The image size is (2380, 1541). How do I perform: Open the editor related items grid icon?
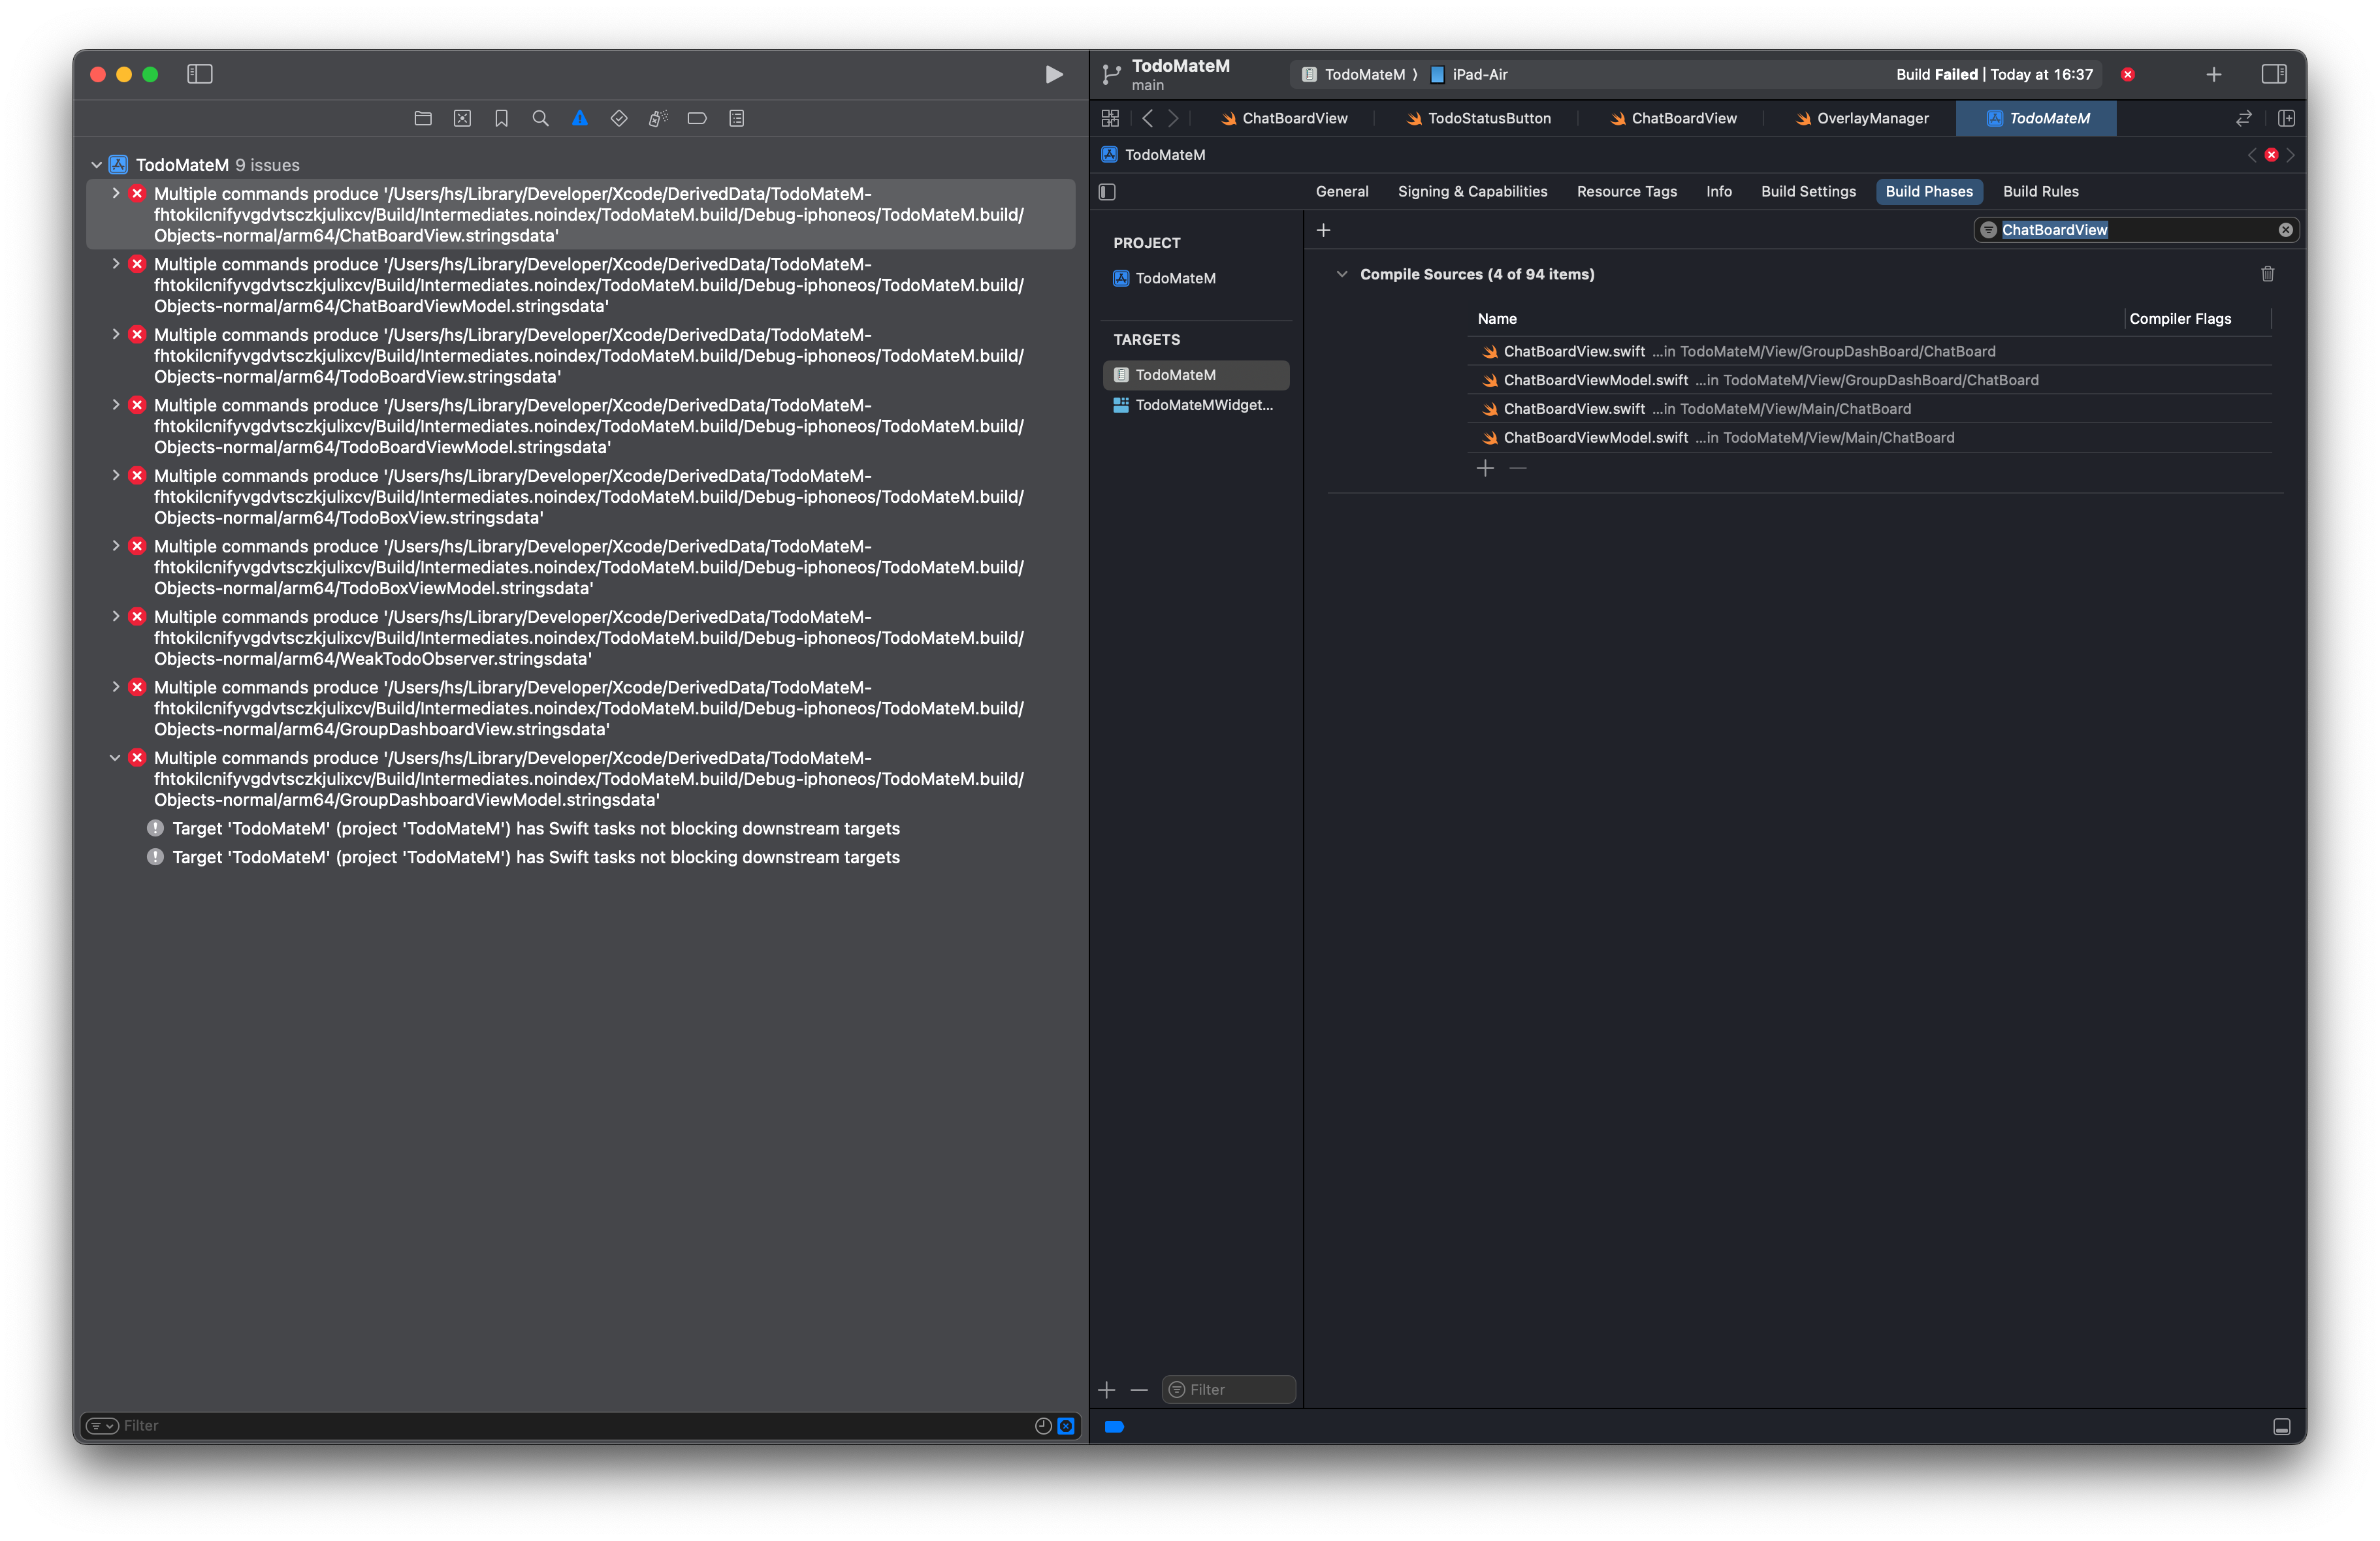[1110, 118]
